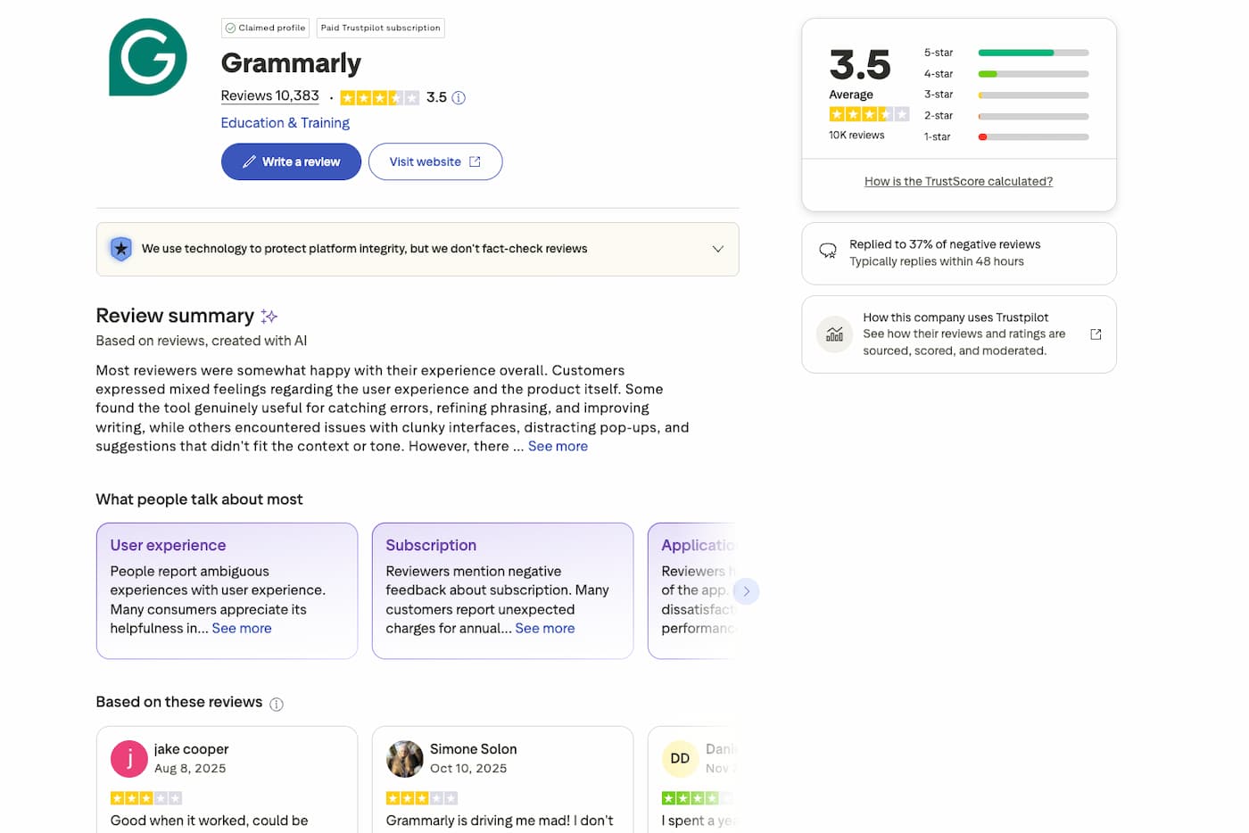Click the shield badge in the platform integrity banner

pos(120,249)
